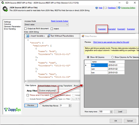Click the ZappySys logo
Screen dimensions: 139x125
coord(13,109)
